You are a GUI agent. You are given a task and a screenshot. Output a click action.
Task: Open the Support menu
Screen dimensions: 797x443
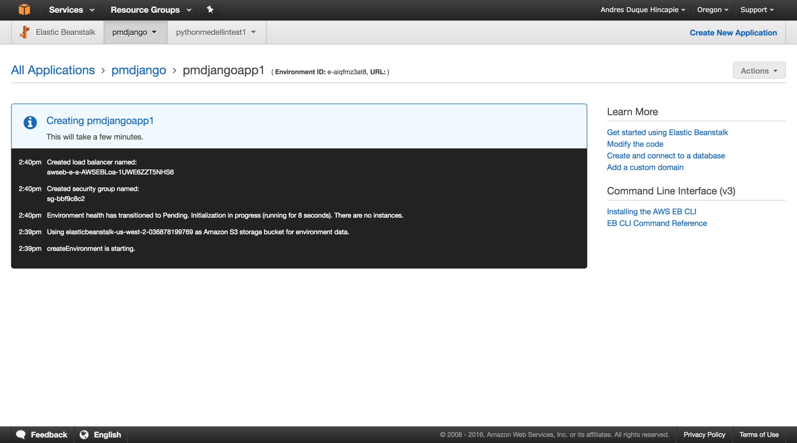pyautogui.click(x=757, y=10)
